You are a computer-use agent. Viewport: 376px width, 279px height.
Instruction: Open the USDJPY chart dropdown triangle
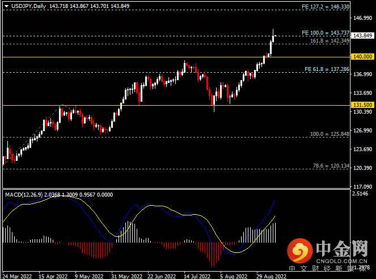point(6,6)
